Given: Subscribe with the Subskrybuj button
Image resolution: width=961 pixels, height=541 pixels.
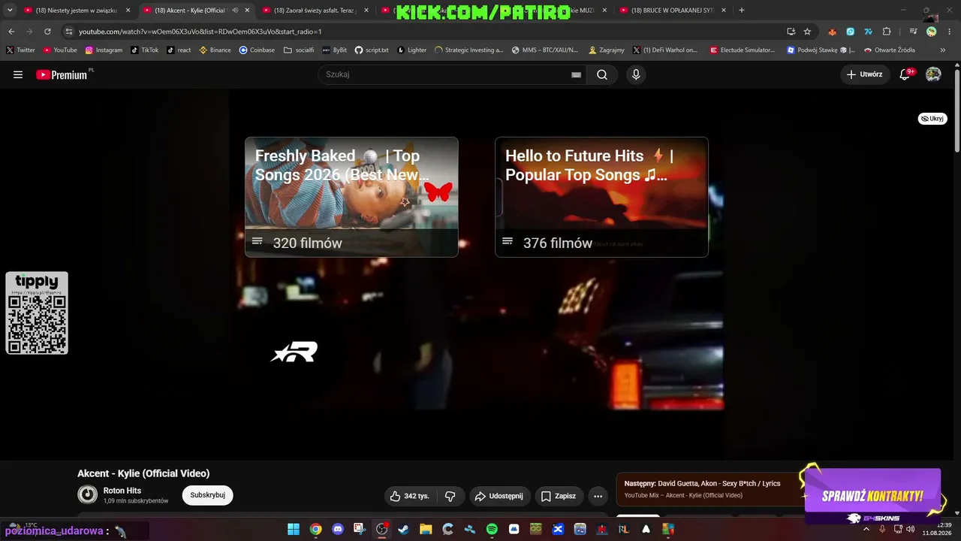Looking at the screenshot, I should [207, 495].
